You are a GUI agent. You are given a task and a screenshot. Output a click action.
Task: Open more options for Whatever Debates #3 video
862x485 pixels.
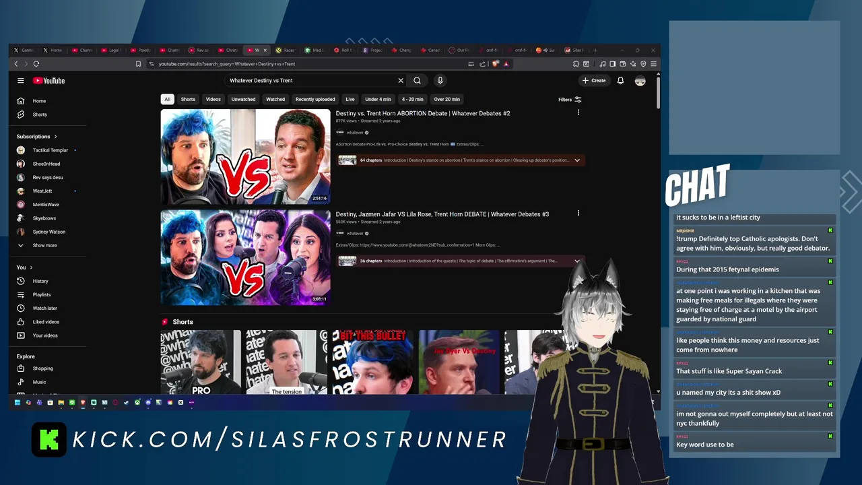coord(578,213)
